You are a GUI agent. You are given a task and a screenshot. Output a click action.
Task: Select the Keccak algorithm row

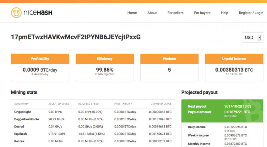(93, 141)
